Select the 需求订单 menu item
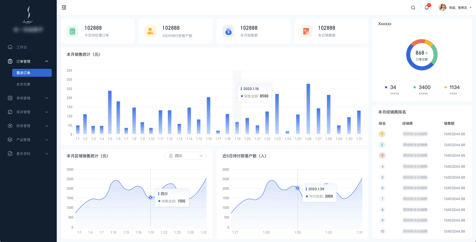 (32, 73)
